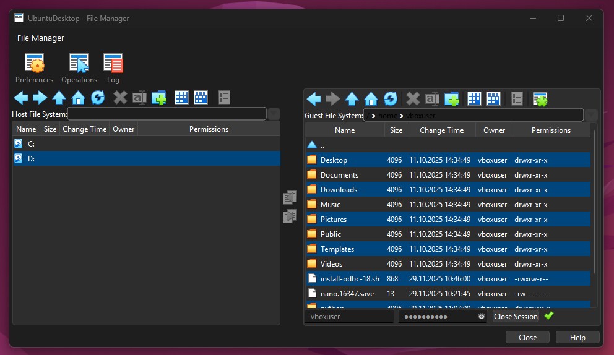The width and height of the screenshot is (614, 355).
Task: Toggle password visibility eye icon
Action: pyautogui.click(x=482, y=316)
